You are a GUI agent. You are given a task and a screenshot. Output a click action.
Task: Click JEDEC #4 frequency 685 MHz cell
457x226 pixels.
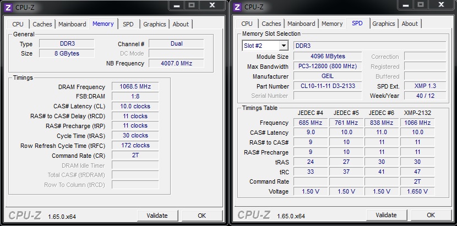pyautogui.click(x=311, y=123)
